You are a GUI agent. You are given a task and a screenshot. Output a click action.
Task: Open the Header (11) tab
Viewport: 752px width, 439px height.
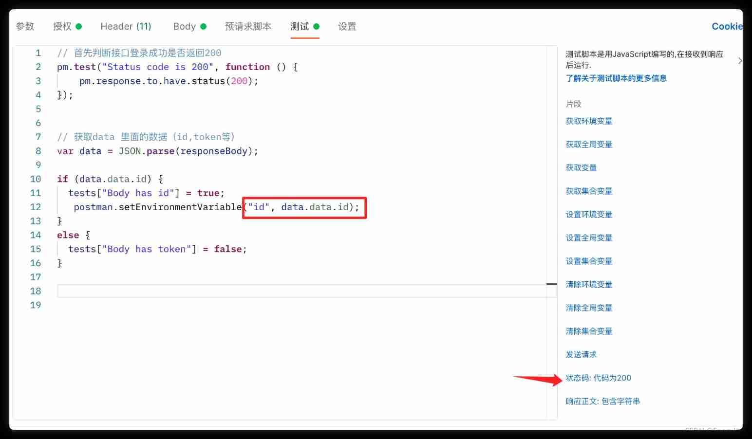coord(126,26)
